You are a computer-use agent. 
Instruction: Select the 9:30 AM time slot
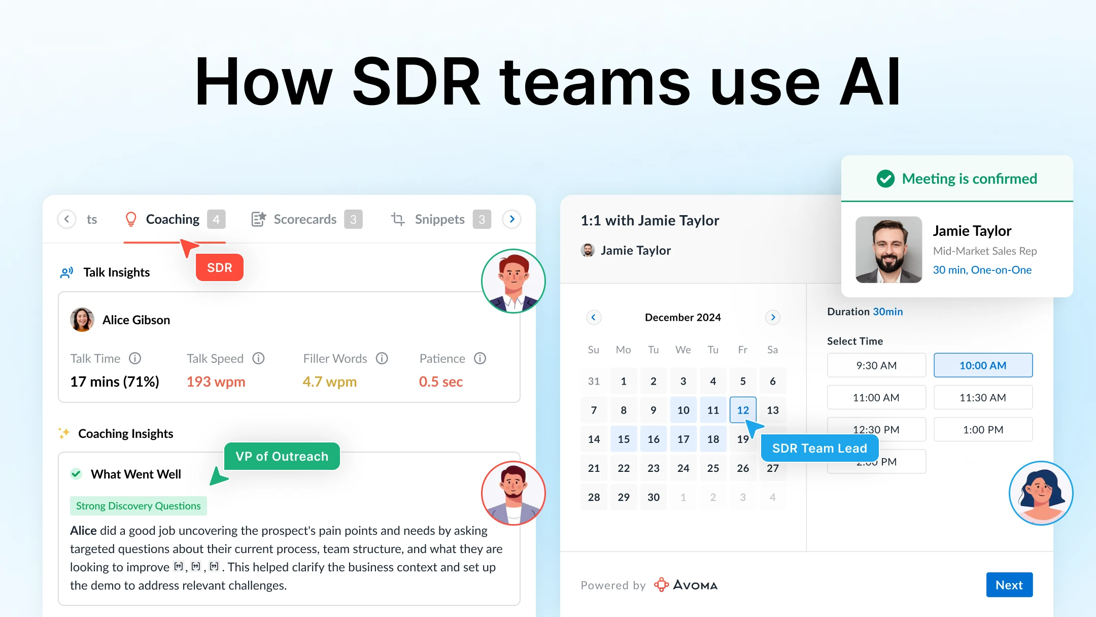[876, 365]
